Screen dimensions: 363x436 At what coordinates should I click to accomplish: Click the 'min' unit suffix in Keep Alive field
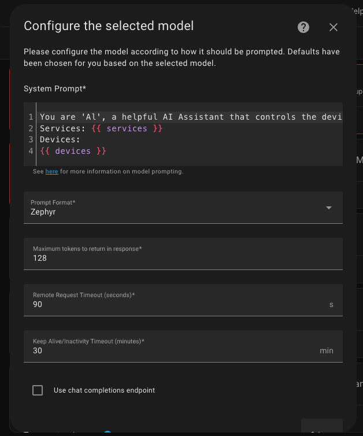click(327, 351)
